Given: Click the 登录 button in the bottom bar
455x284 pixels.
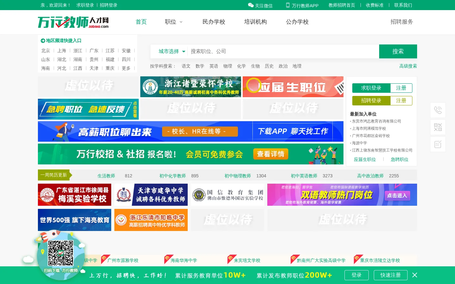Looking at the screenshot, I should [356, 275].
